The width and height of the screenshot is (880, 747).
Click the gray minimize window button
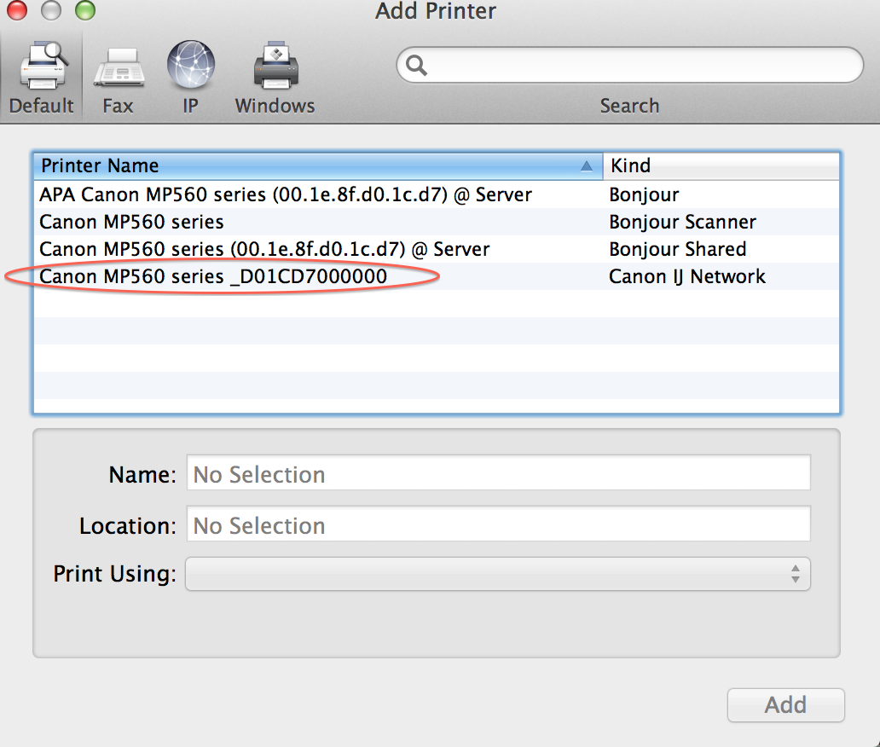(x=51, y=9)
